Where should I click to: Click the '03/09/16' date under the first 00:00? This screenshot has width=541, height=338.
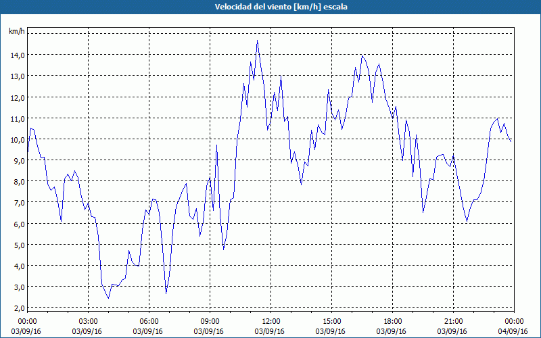(x=26, y=331)
